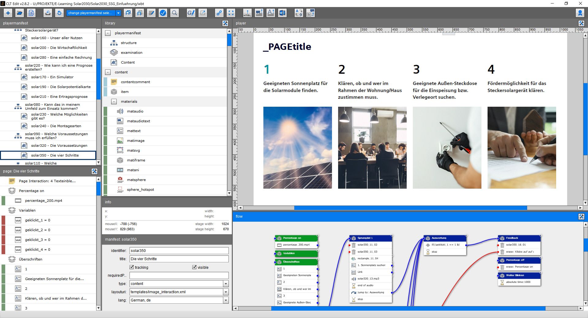The width and height of the screenshot is (588, 318).
Task: Click the HTML export toolbar icon
Action: [x=247, y=13]
